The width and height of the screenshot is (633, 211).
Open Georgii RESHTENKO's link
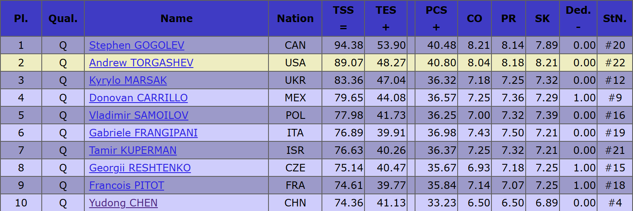[140, 168]
